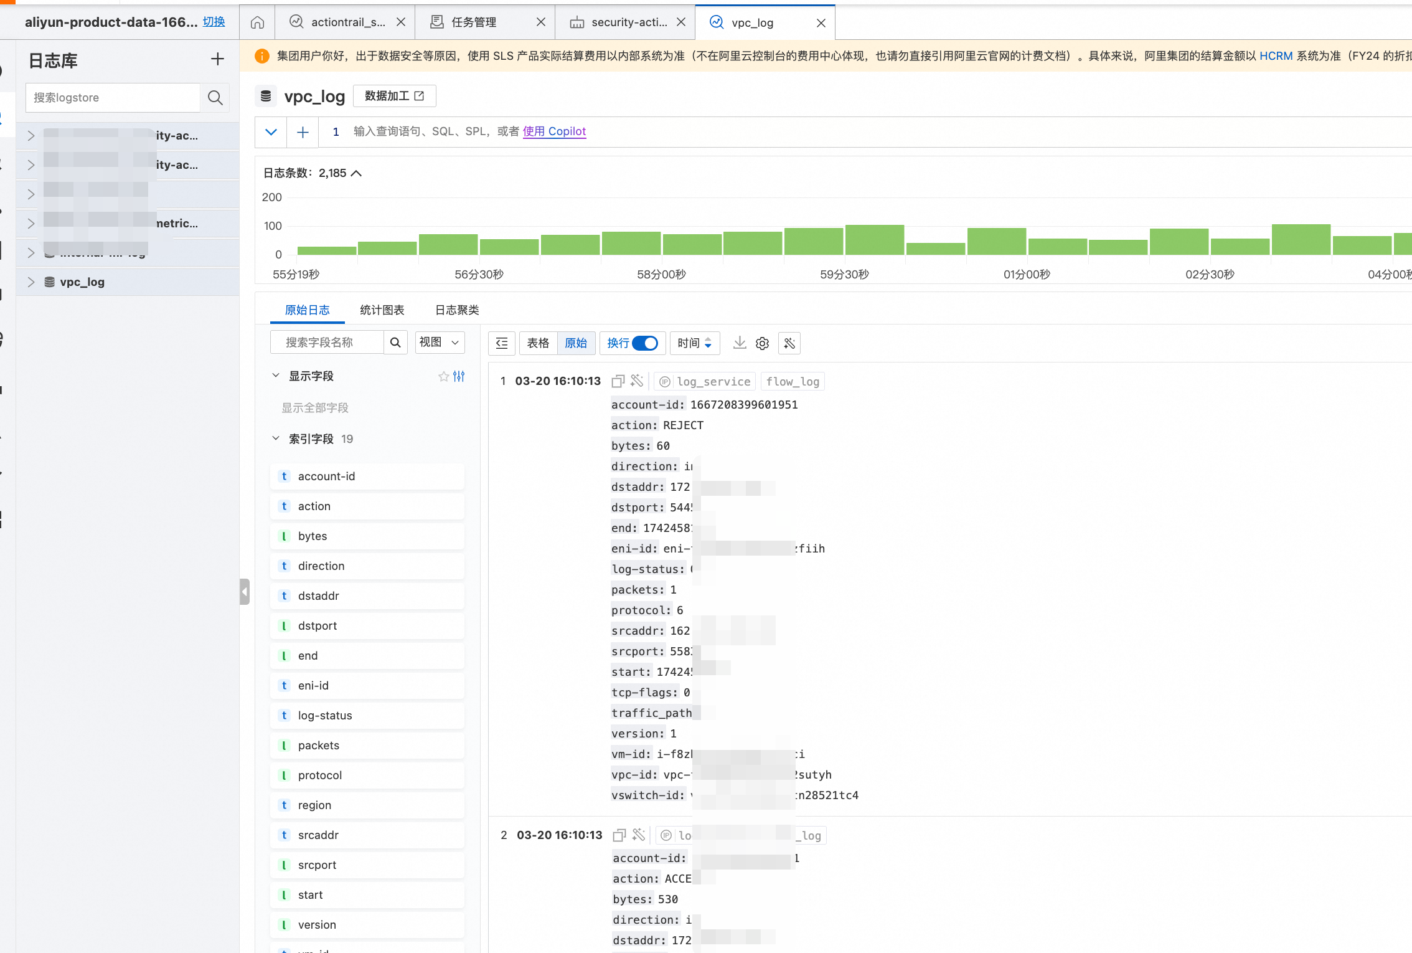Select the 原始日志 tab

click(307, 310)
